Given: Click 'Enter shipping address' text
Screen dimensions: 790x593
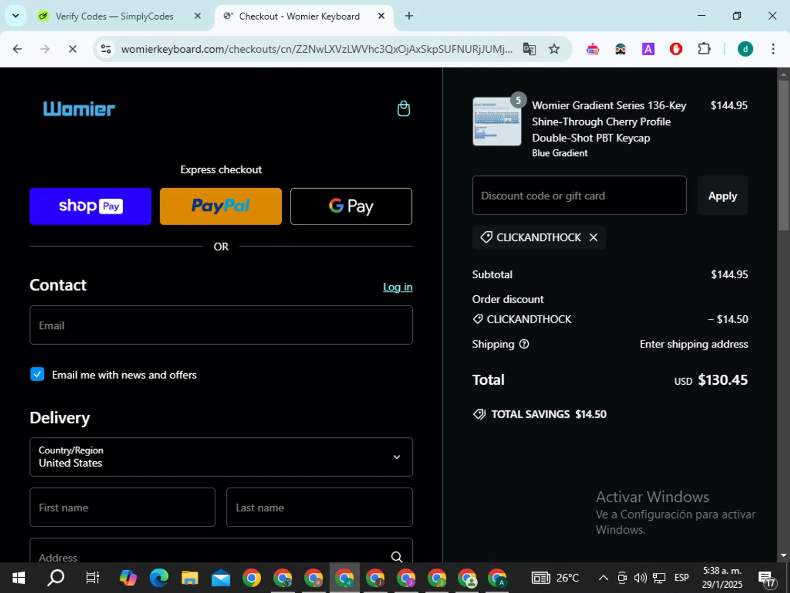Looking at the screenshot, I should pyautogui.click(x=694, y=344).
